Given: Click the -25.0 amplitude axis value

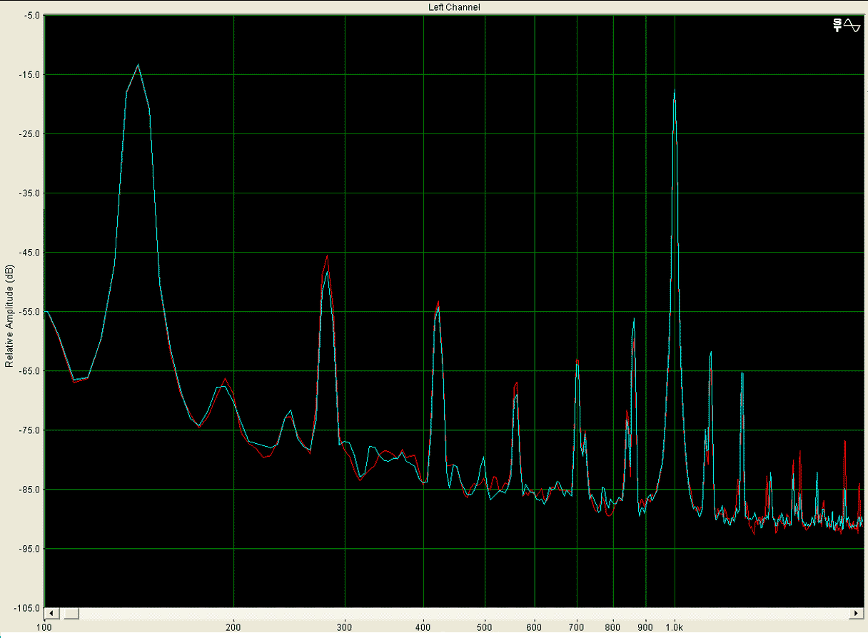Looking at the screenshot, I should [x=28, y=133].
